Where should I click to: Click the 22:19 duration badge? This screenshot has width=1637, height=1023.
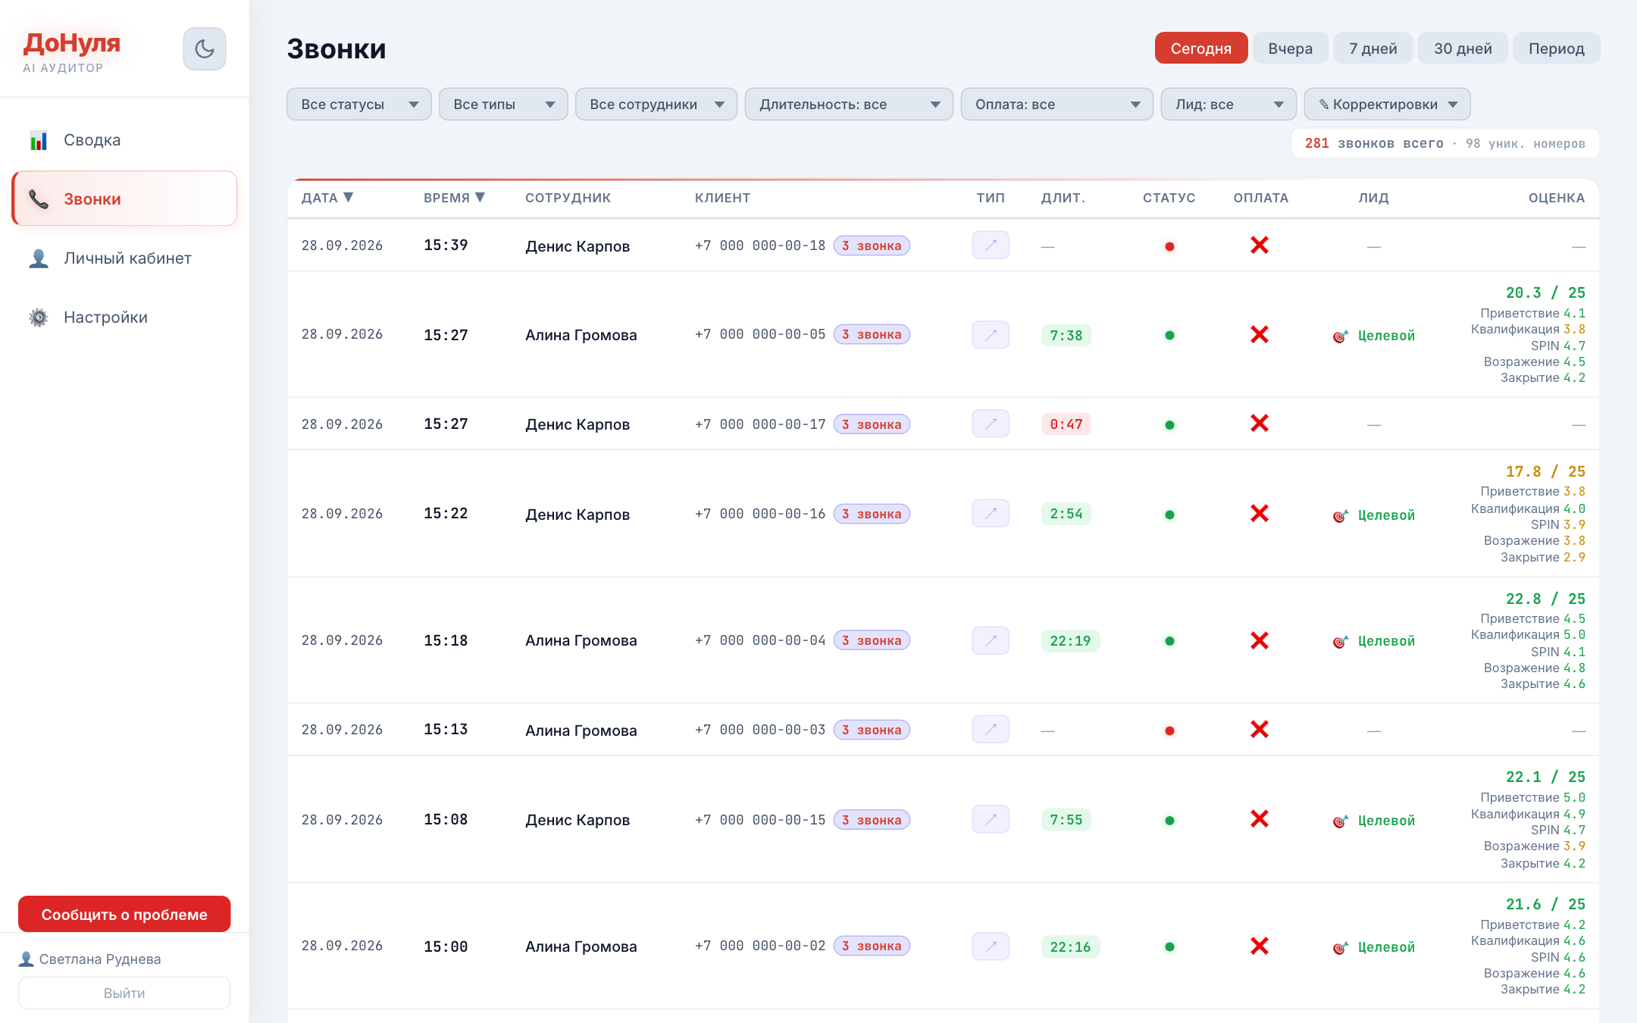pyautogui.click(x=1070, y=641)
